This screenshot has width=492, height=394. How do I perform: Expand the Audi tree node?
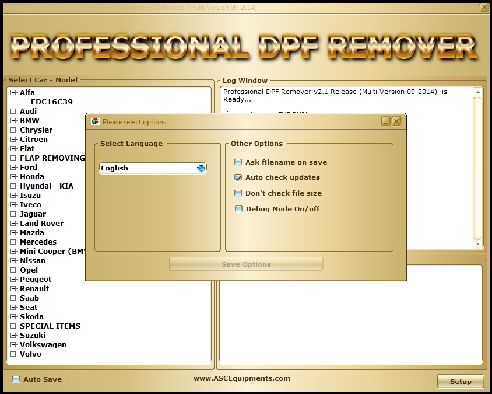[x=13, y=111]
